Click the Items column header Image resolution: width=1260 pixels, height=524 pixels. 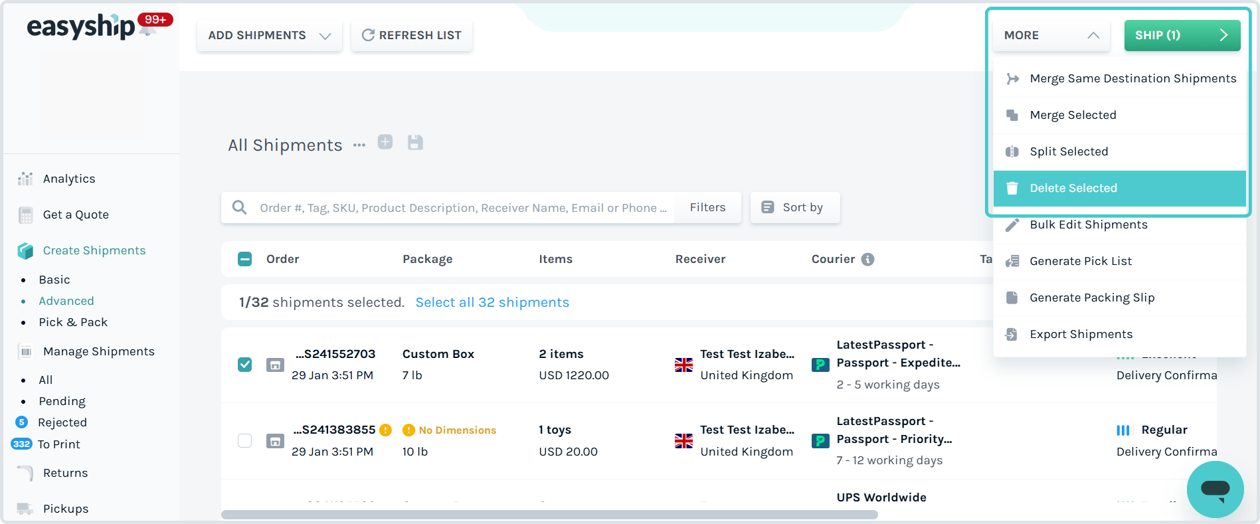point(556,260)
